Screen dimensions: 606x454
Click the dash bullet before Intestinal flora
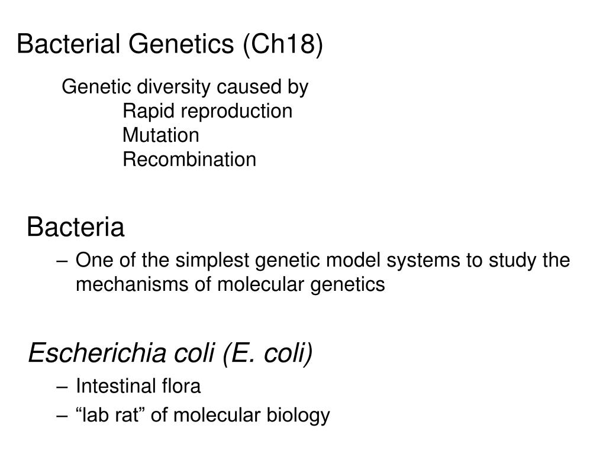point(62,387)
